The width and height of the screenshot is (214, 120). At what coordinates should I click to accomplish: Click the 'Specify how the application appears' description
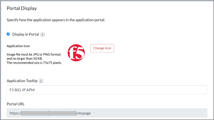(56, 20)
